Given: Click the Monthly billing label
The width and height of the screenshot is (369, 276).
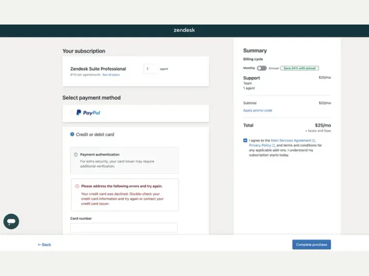Looking at the screenshot, I should 249,68.
